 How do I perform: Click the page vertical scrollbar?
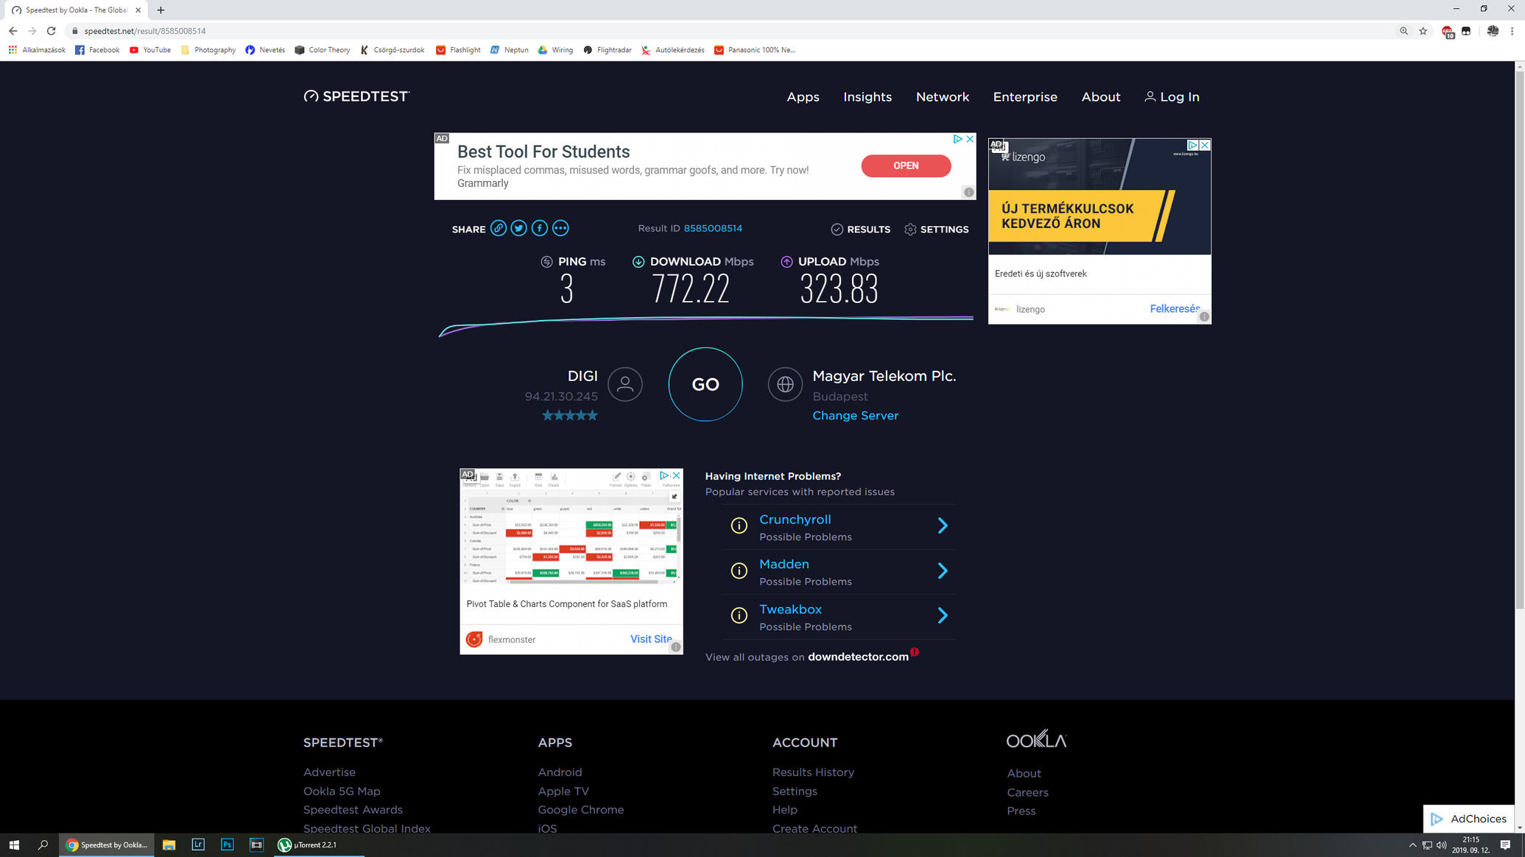click(1519, 340)
